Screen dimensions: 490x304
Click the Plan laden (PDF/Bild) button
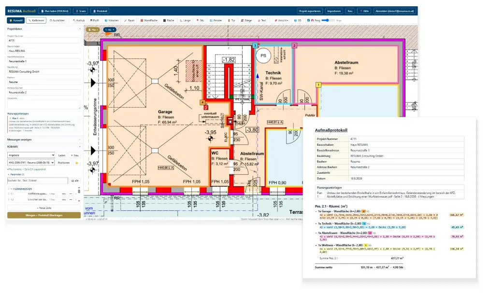click(x=55, y=11)
